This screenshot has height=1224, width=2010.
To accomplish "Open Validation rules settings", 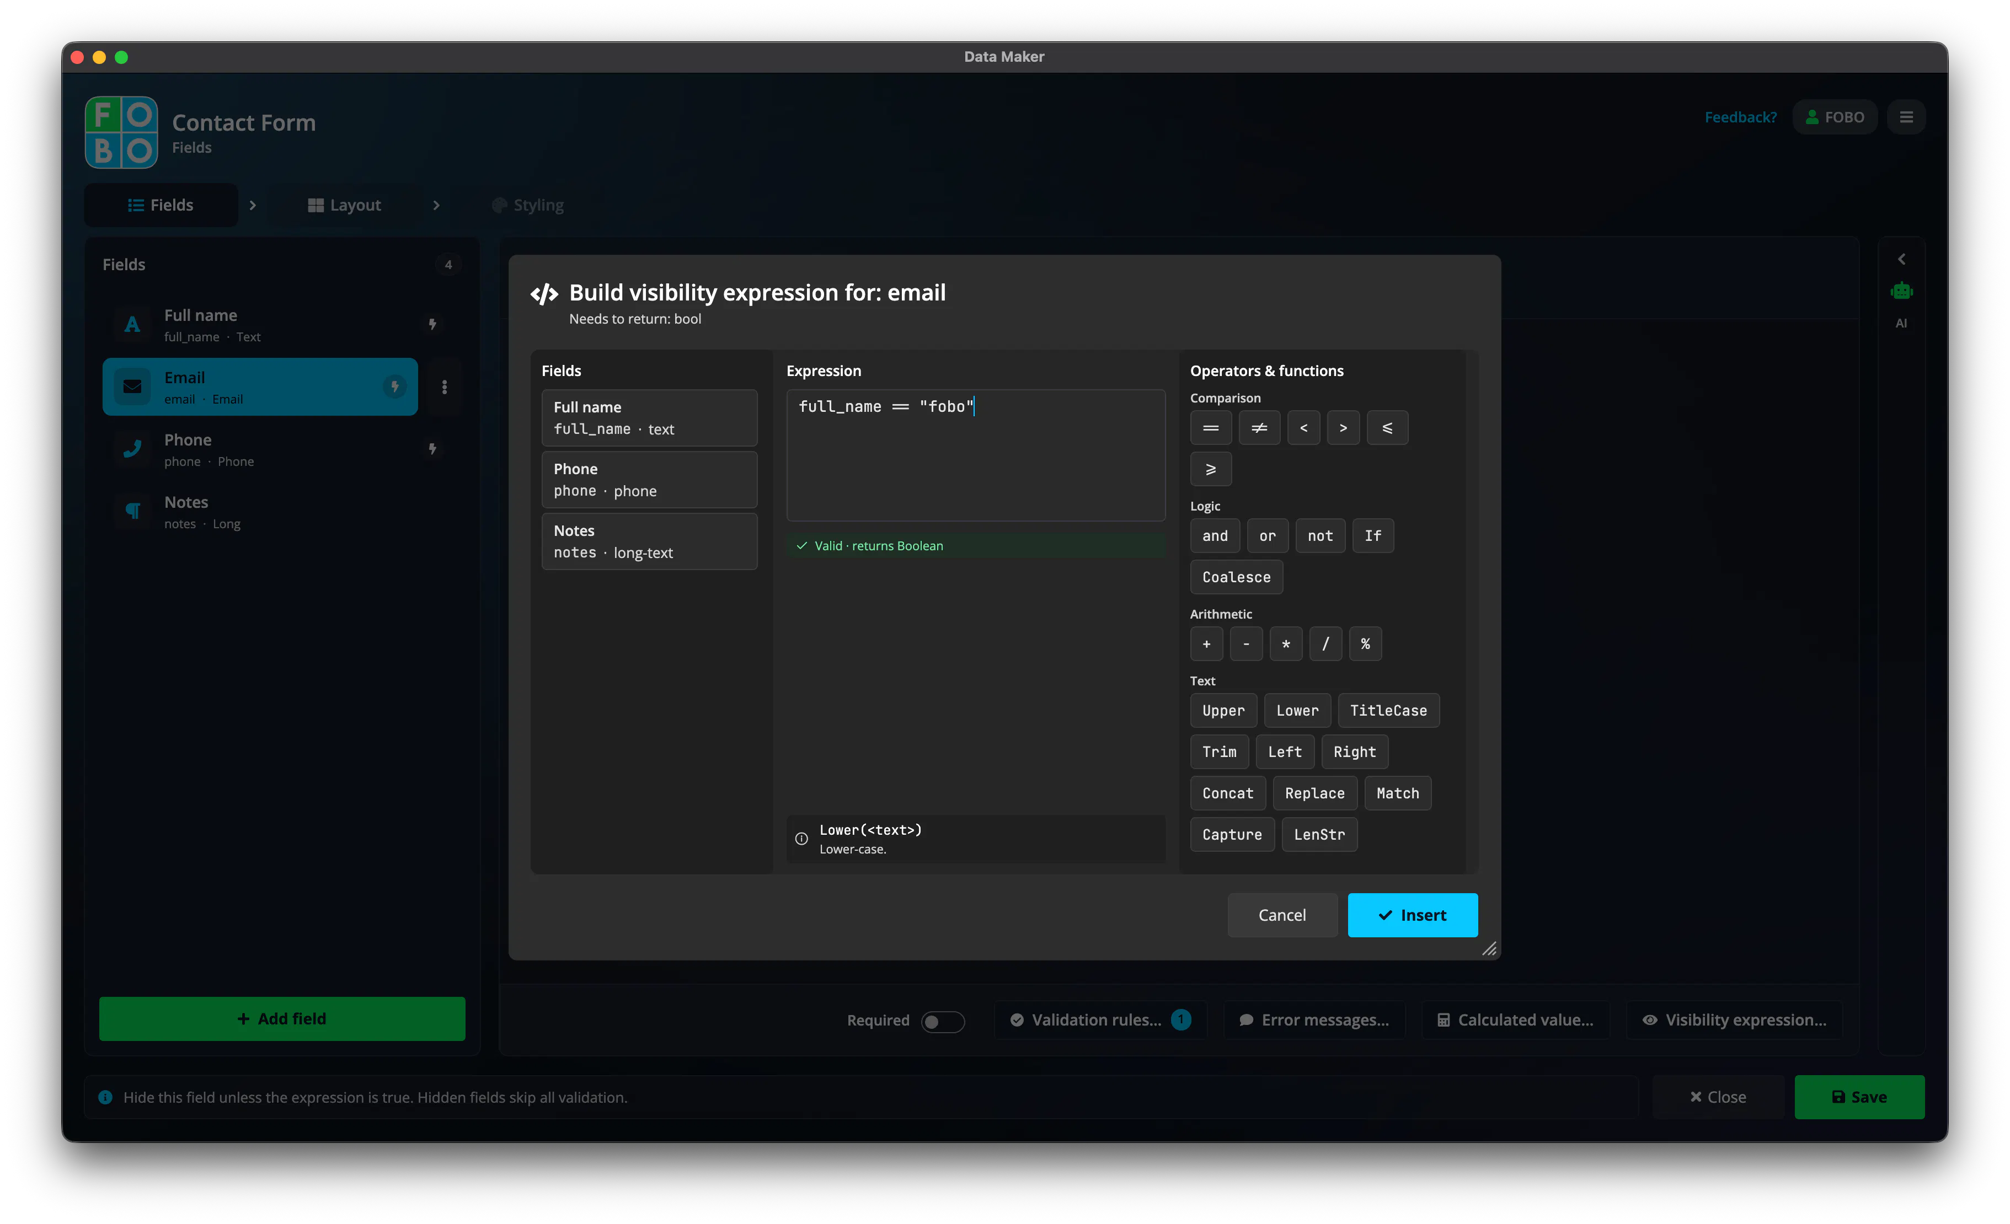I will tap(1100, 1020).
